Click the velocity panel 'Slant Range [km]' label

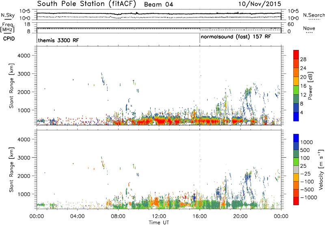(11, 170)
